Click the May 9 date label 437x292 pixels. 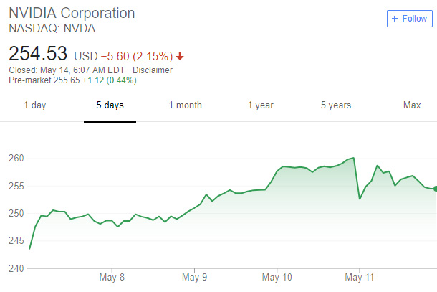click(x=195, y=276)
